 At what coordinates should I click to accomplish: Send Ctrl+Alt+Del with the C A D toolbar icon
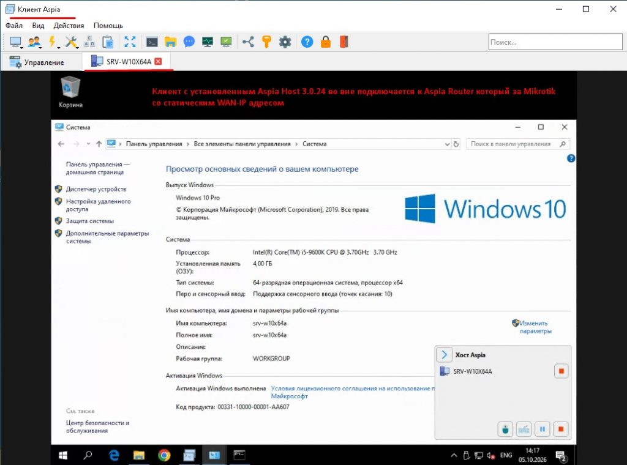(x=89, y=42)
